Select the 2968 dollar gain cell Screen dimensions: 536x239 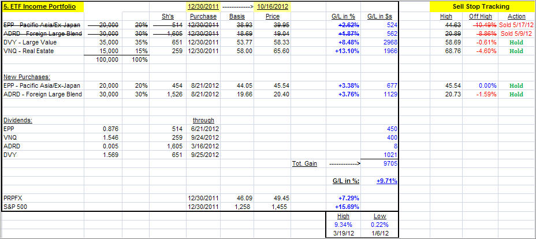(391, 42)
